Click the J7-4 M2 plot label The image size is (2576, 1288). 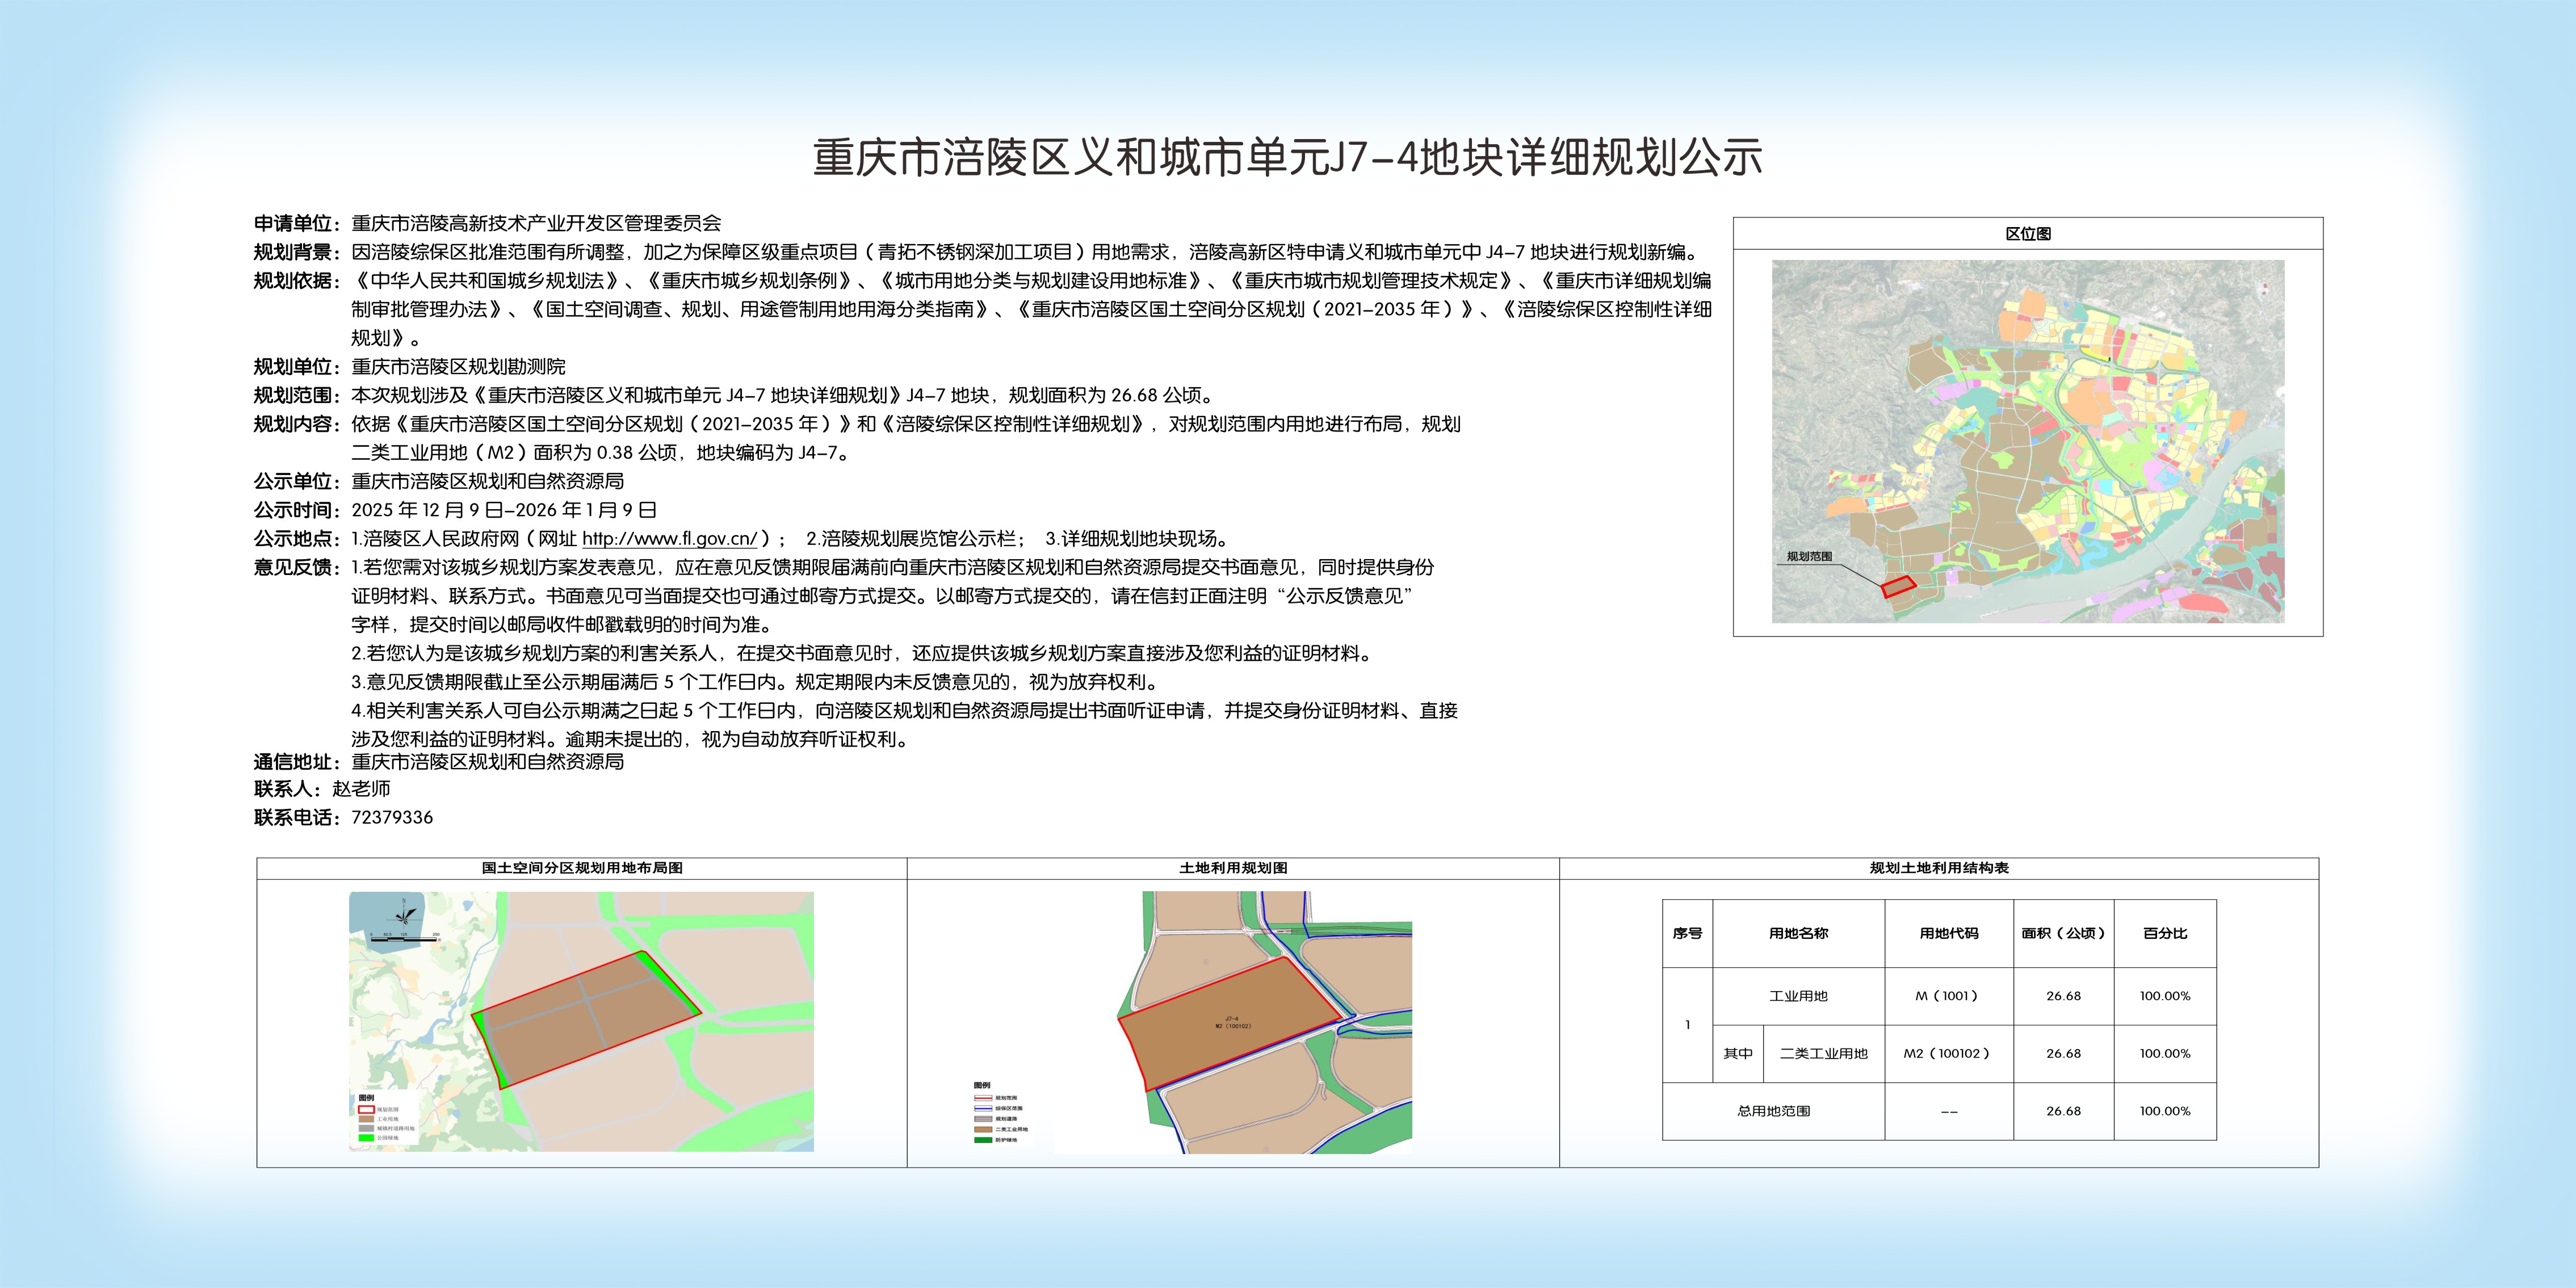pyautogui.click(x=1232, y=1022)
